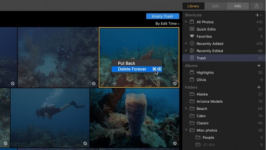Select the Trash label

(201, 58)
